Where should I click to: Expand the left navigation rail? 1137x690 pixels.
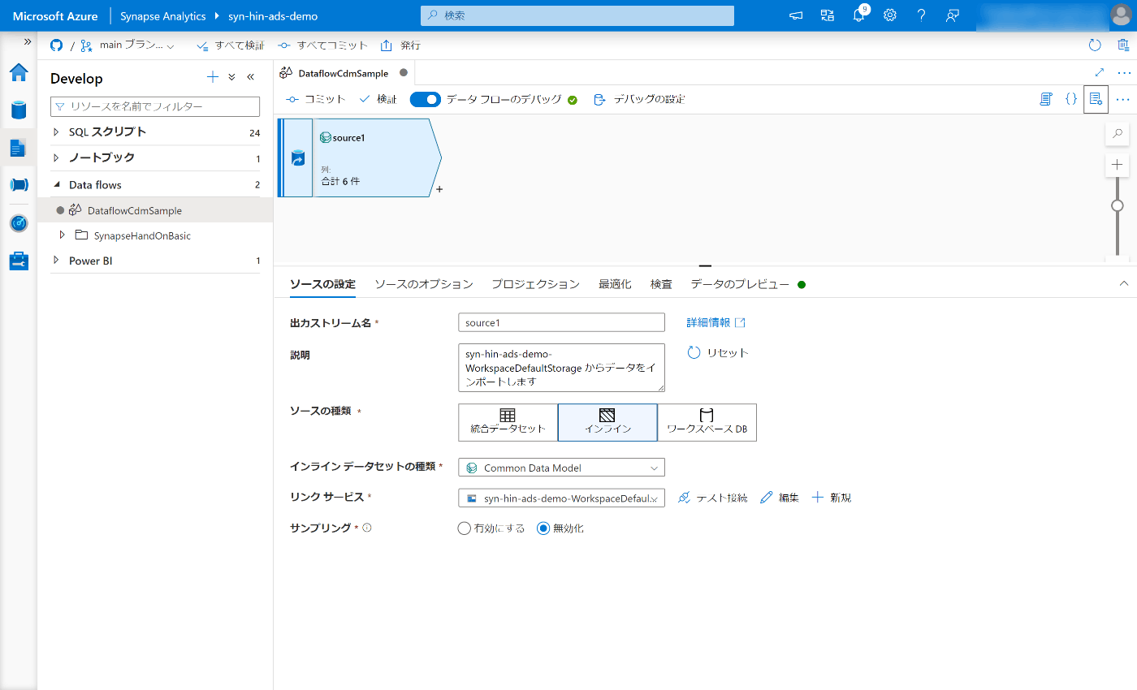27,41
